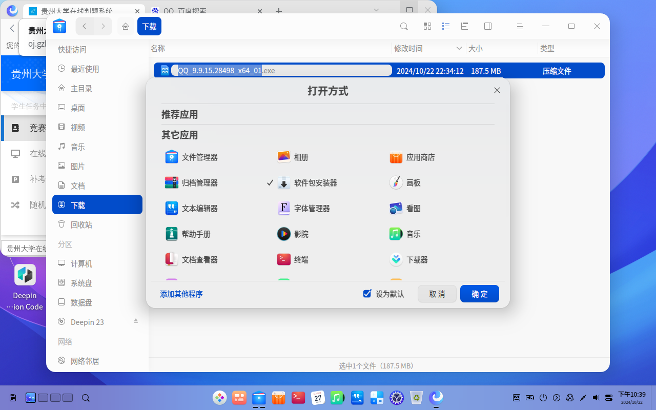Click power icon in system tray
The image size is (656, 410).
point(543,397)
